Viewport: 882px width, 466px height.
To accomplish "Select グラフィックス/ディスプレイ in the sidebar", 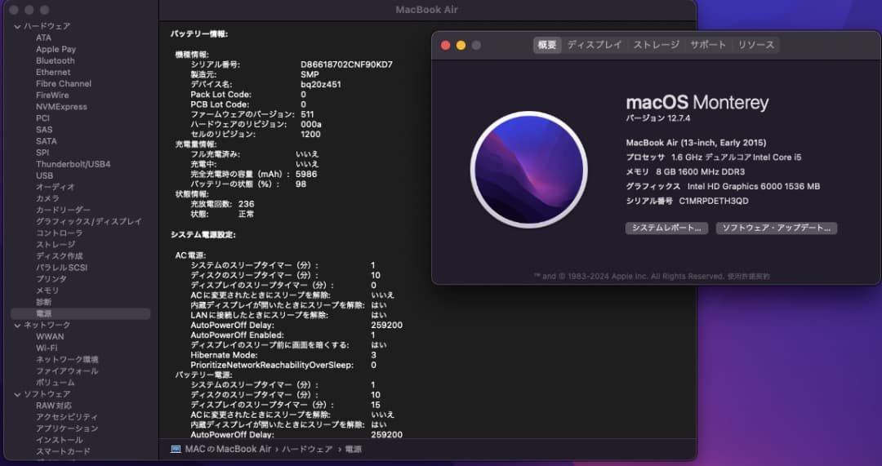I will click(x=89, y=221).
